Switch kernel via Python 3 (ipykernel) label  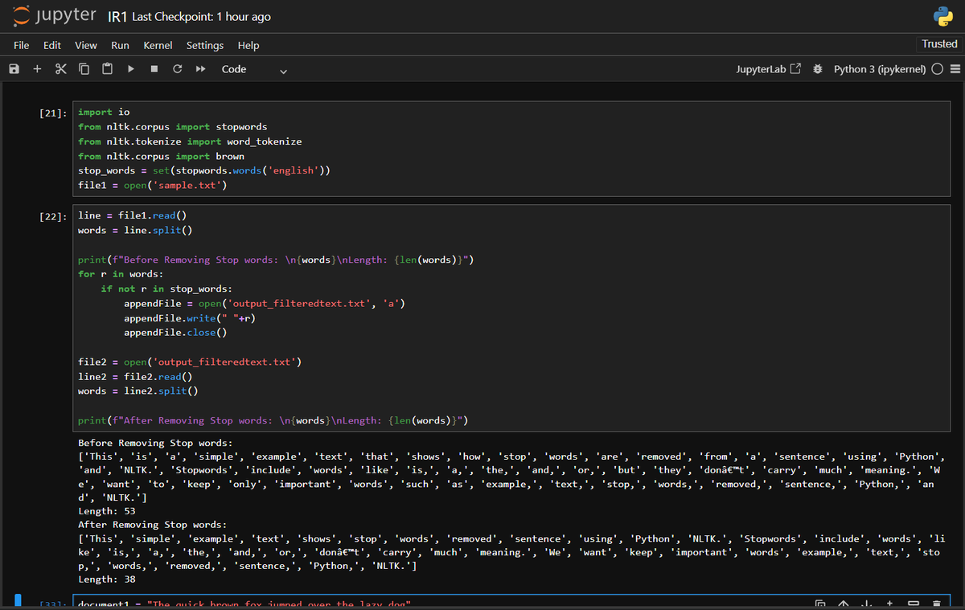[880, 69]
